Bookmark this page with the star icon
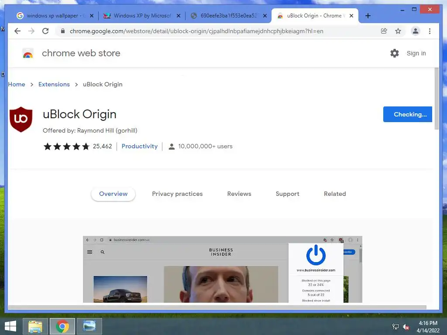This screenshot has width=447, height=335. [398, 31]
